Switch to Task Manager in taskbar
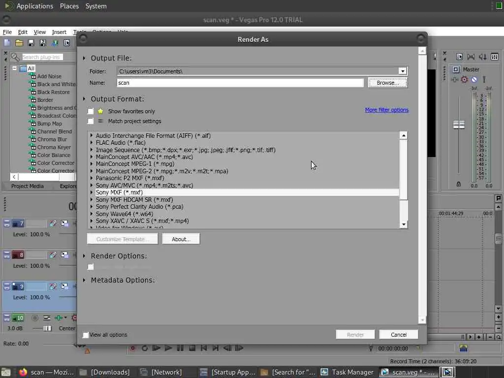This screenshot has height=378, width=504. (x=348, y=372)
